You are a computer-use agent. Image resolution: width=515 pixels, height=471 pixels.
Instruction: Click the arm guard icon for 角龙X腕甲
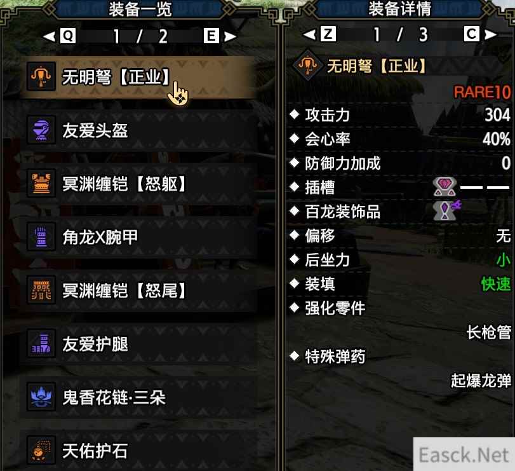[41, 237]
